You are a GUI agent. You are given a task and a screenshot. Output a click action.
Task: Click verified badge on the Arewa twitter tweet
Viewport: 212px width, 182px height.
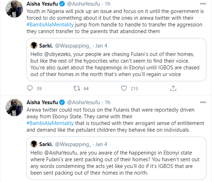pos(62,102)
